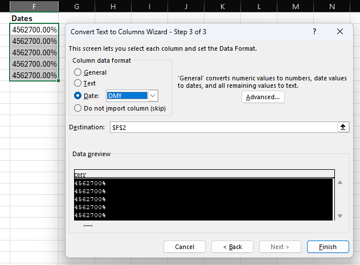The height and width of the screenshot is (265, 360).
Task: Select column F header
Action: coord(34,6)
